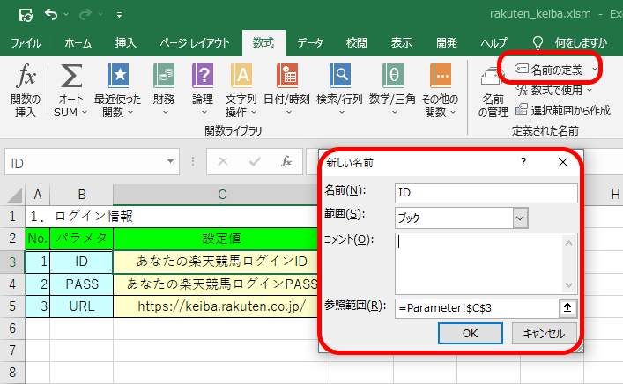623x384 pixels.
Task: Click the dialog help question mark
Action: [523, 162]
